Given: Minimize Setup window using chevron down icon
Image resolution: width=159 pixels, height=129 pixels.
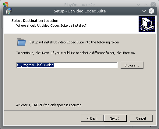Looking at the screenshot, I should [x=144, y=11].
